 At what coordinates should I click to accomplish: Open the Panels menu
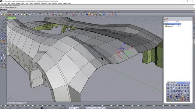(65, 3)
